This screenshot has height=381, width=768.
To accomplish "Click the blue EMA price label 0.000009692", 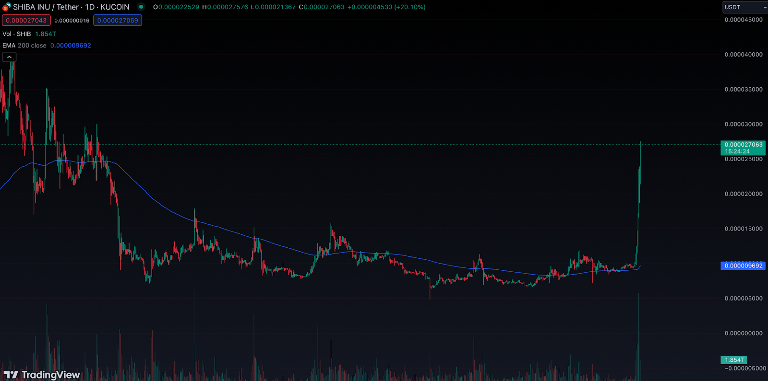I will click(743, 266).
